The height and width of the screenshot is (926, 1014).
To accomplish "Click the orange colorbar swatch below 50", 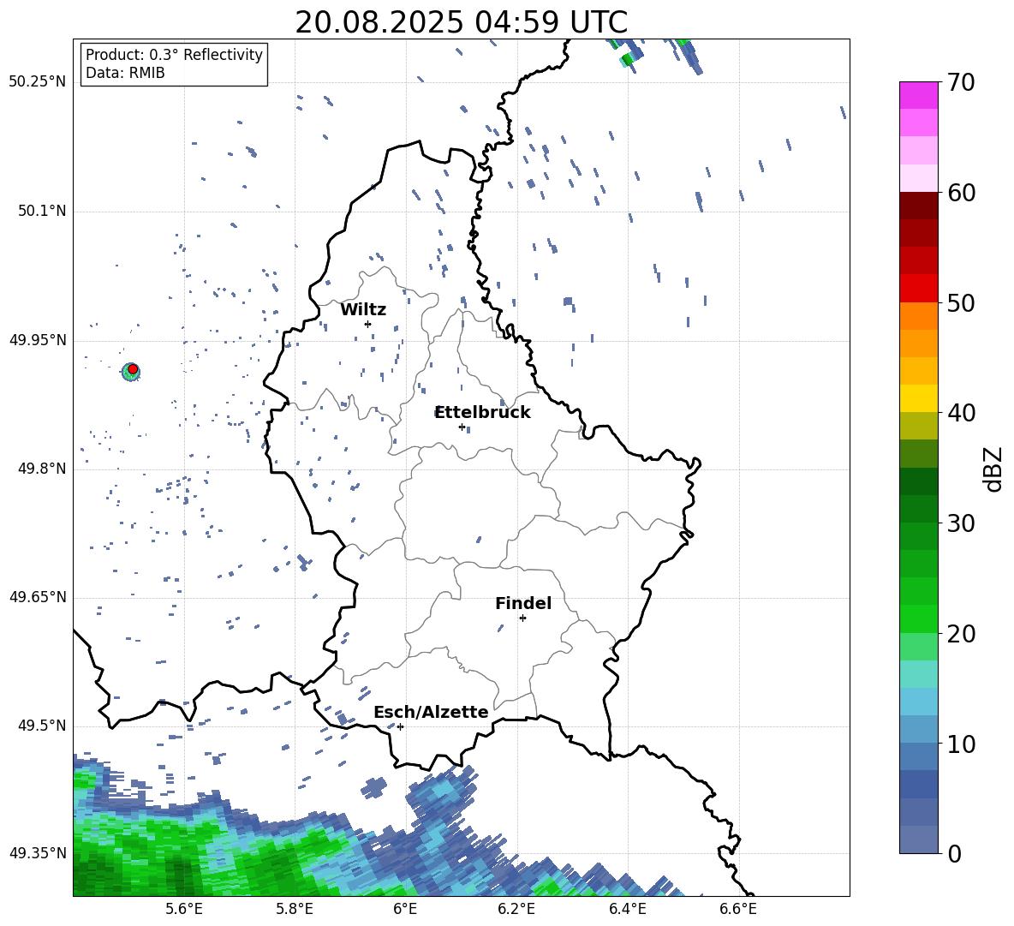I will coord(918,315).
